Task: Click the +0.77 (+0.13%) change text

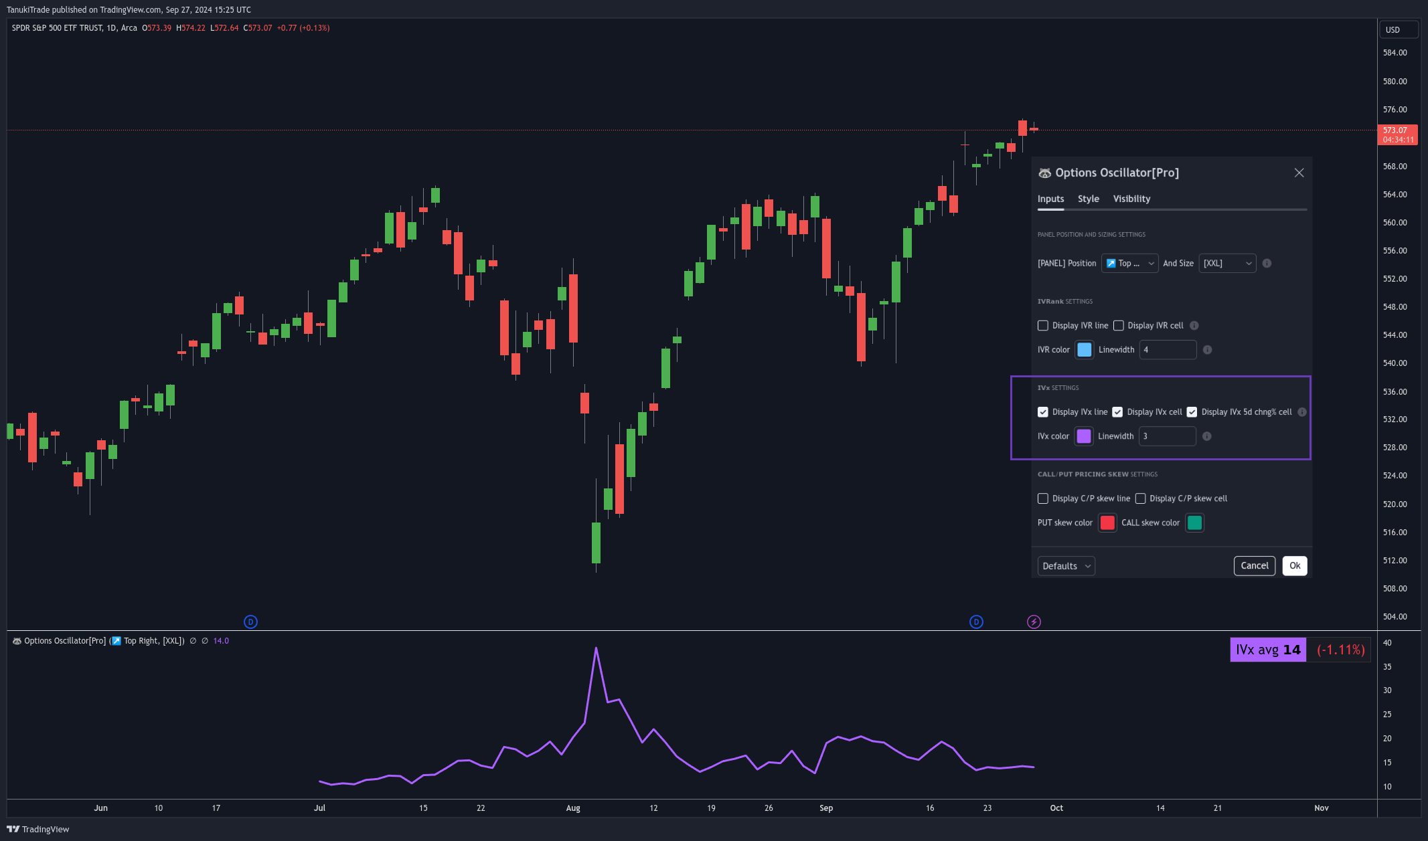Action: [303, 28]
